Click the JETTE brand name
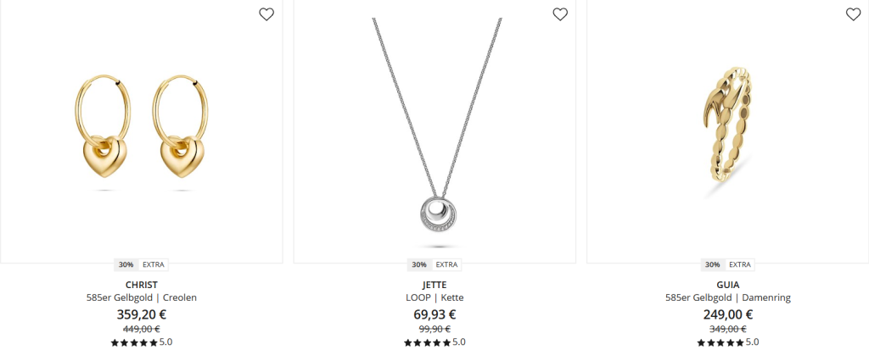Image resolution: width=869 pixels, height=355 pixels. pyautogui.click(x=434, y=286)
